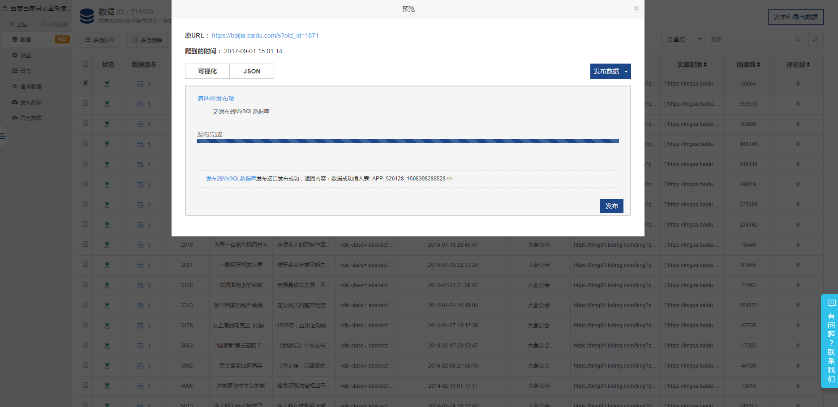Switch to the JSON tab
Screen dimensions: 838x407
(x=252, y=71)
